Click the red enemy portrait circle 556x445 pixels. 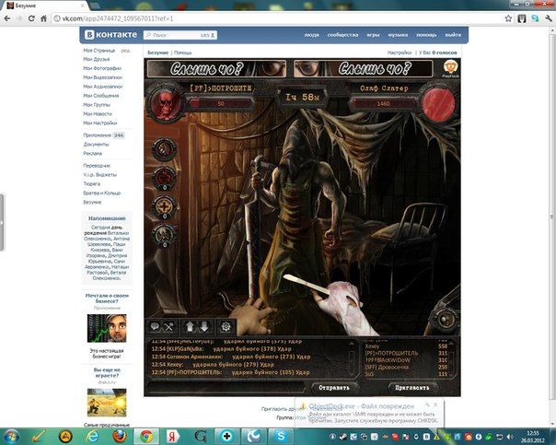coord(439,103)
